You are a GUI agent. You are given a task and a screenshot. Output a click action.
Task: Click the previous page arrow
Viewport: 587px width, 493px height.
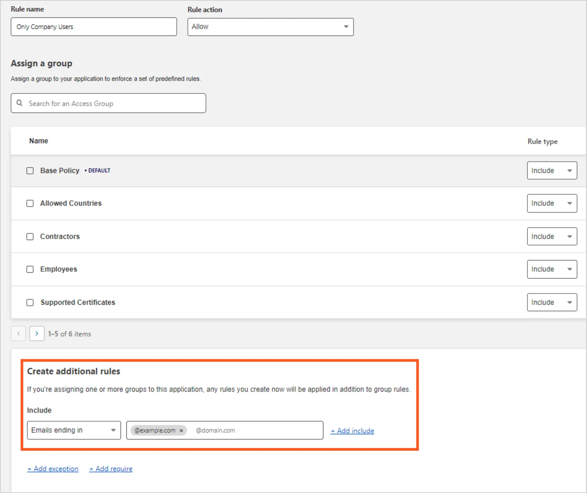[18, 334]
